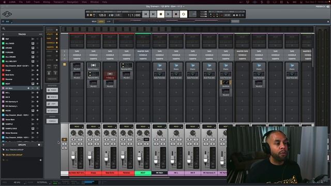
Task: Open the File menu
Action: [x=21, y=2]
